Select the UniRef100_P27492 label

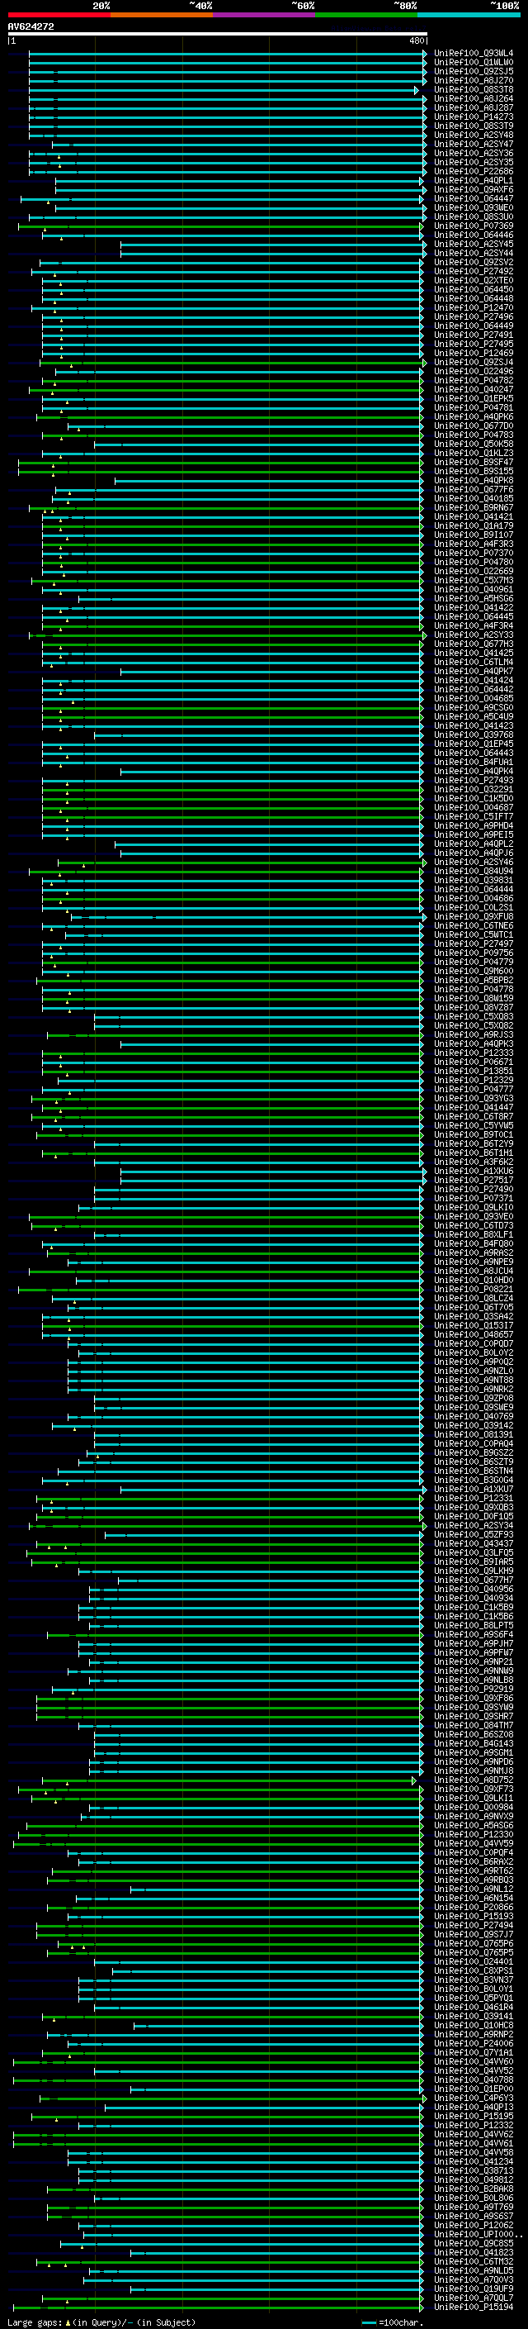click(474, 272)
